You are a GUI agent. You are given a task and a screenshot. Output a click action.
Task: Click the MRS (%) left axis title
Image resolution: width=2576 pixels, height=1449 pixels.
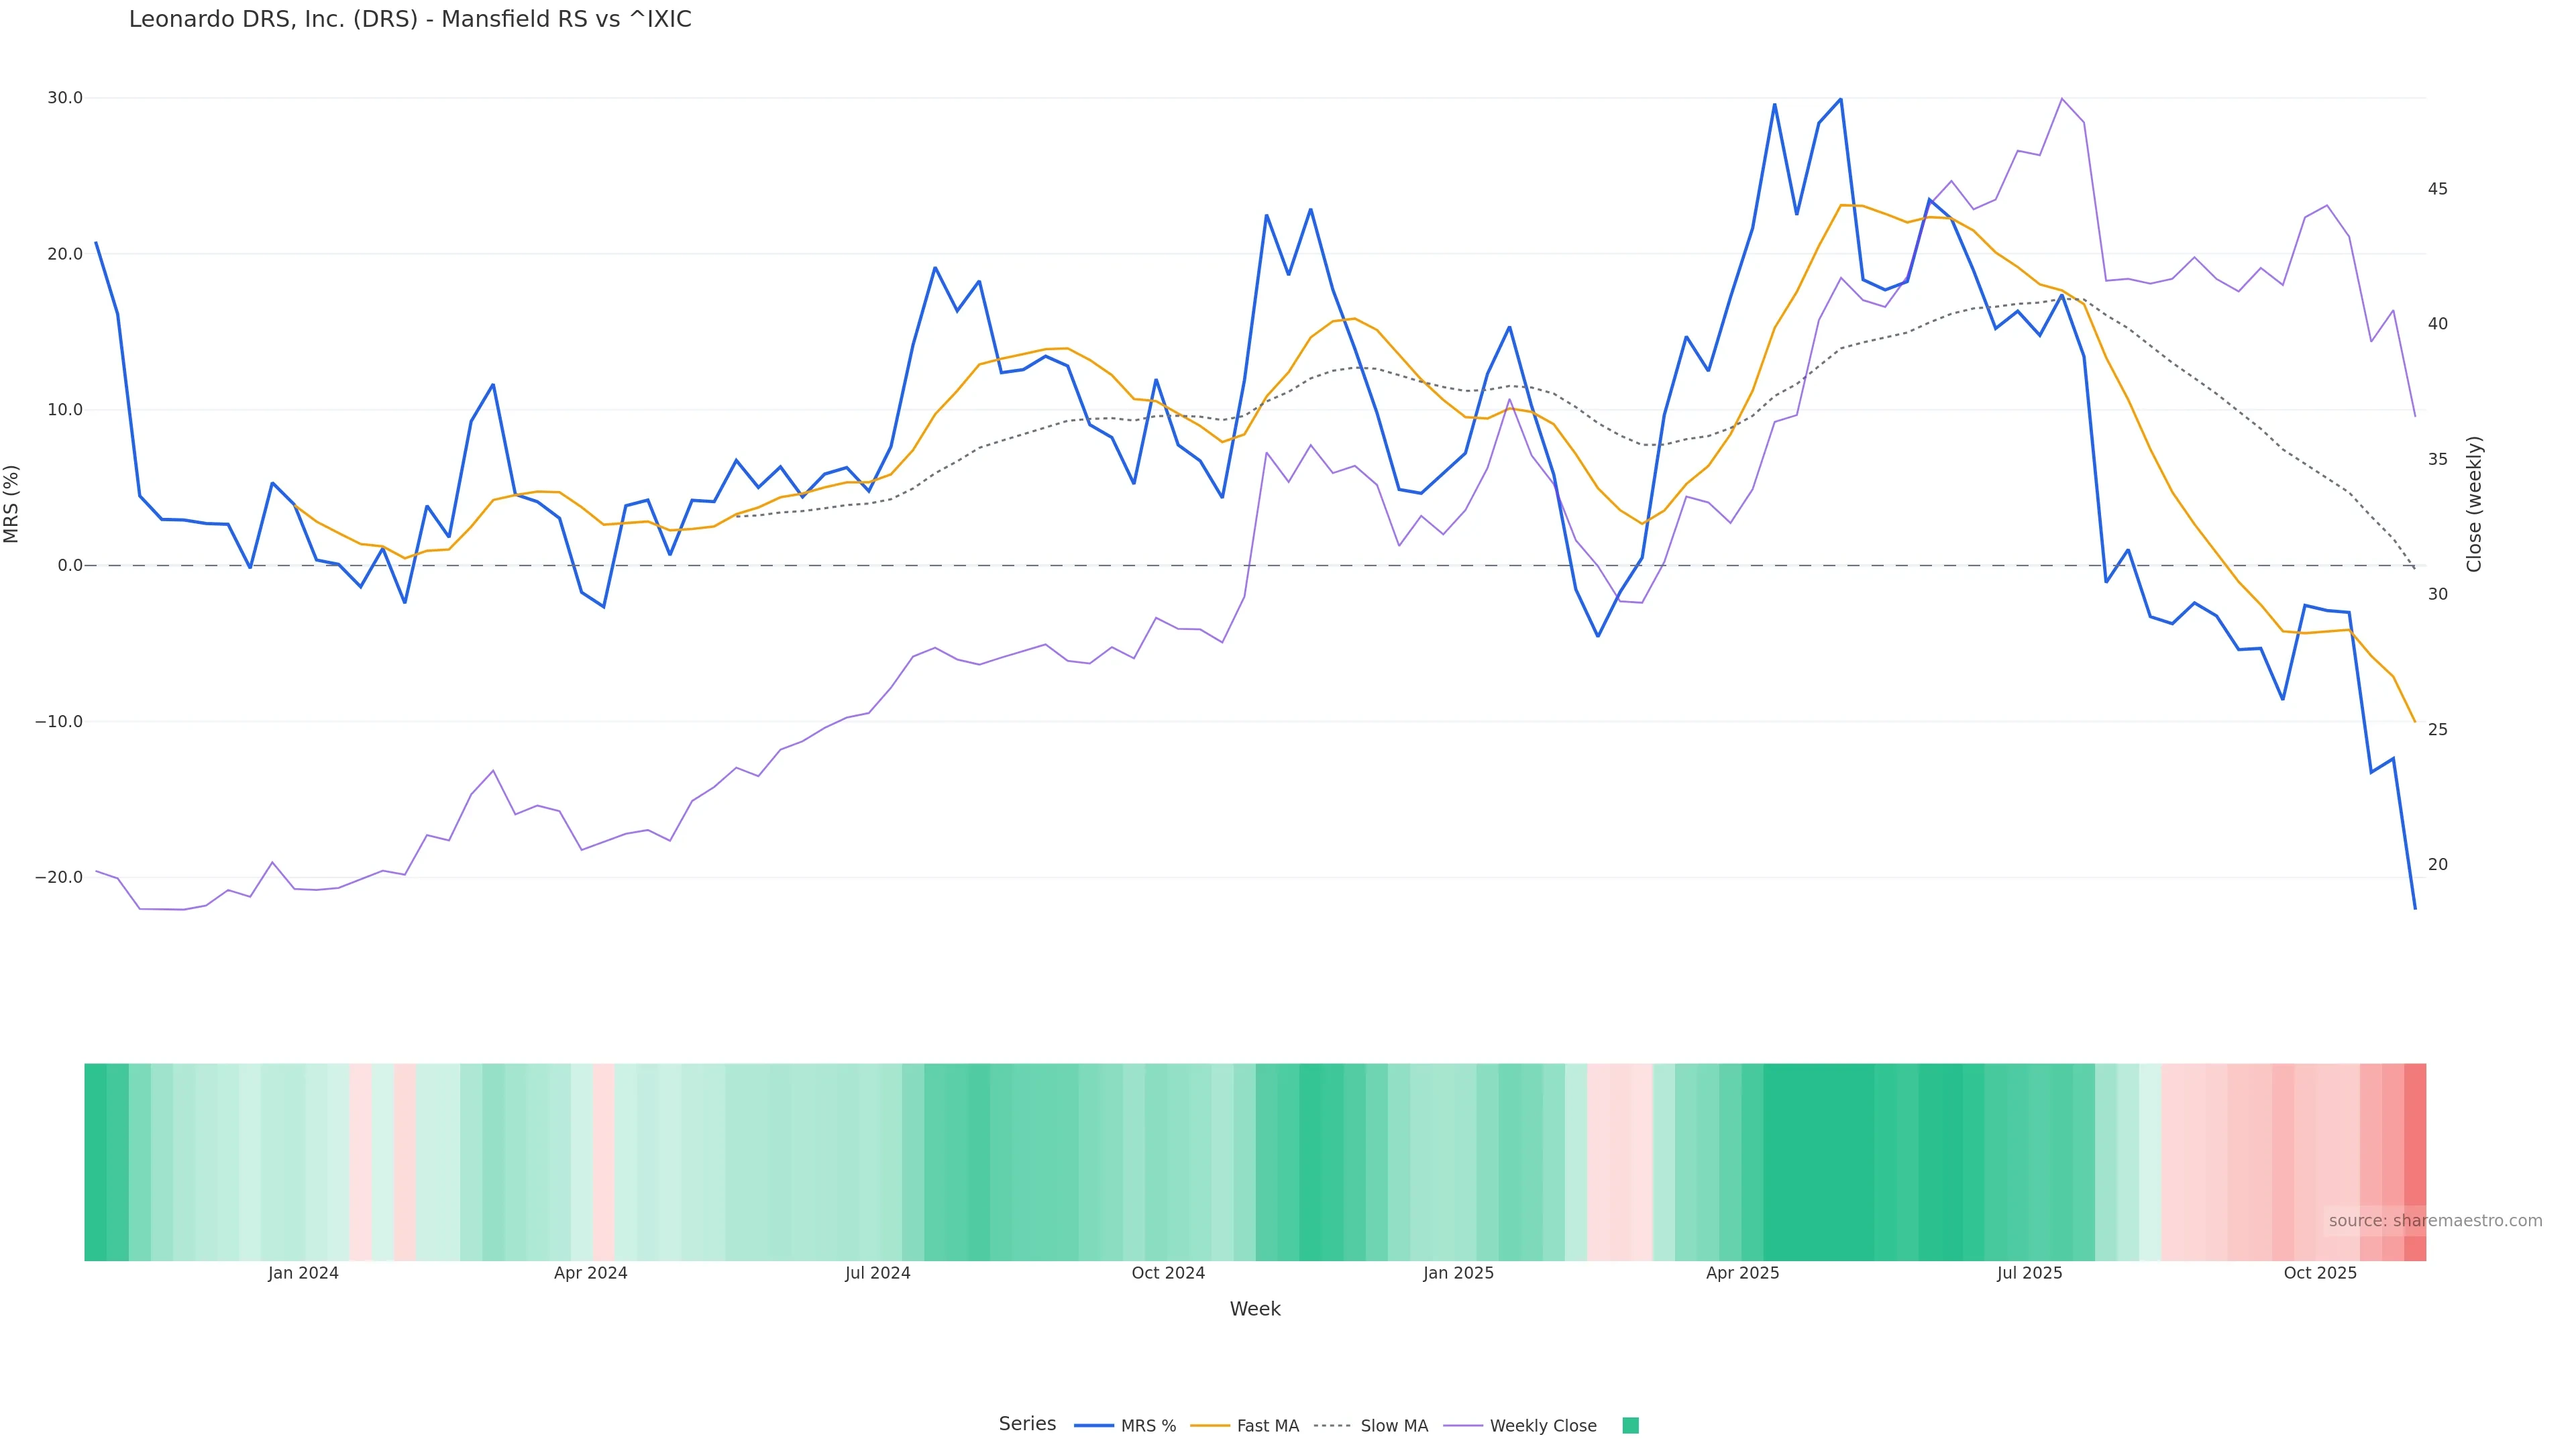(12, 504)
